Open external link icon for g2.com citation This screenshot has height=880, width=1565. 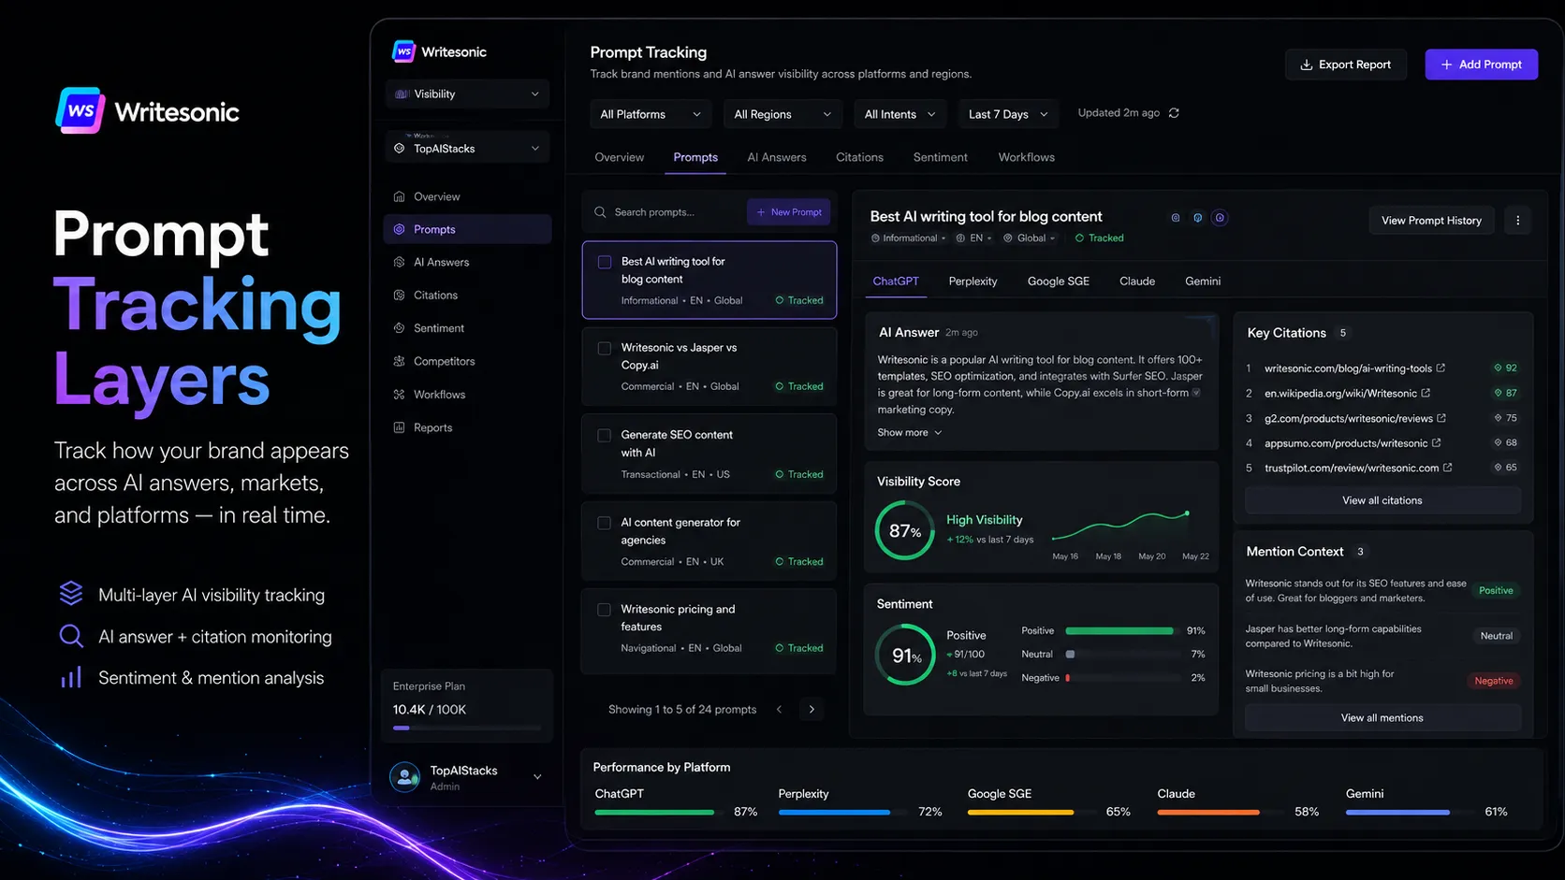click(x=1441, y=418)
